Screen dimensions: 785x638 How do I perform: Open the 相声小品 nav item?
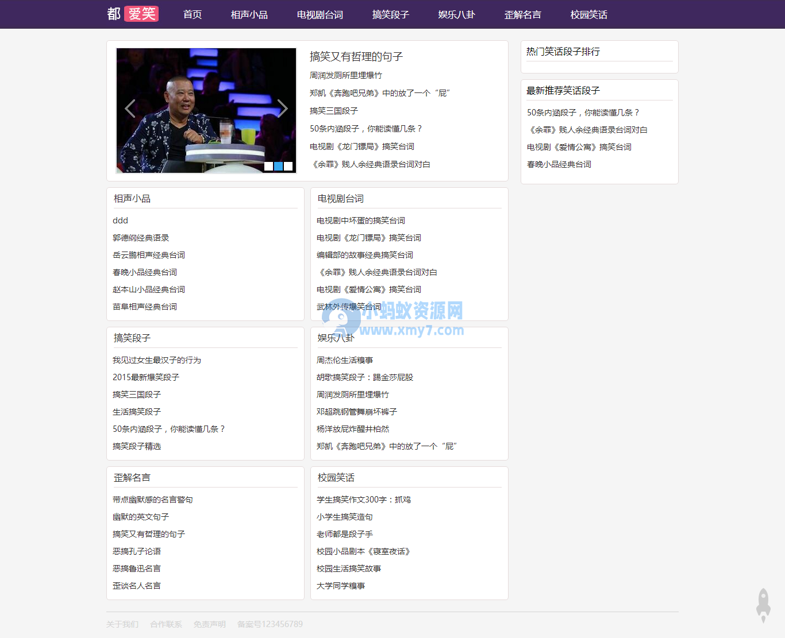[249, 14]
